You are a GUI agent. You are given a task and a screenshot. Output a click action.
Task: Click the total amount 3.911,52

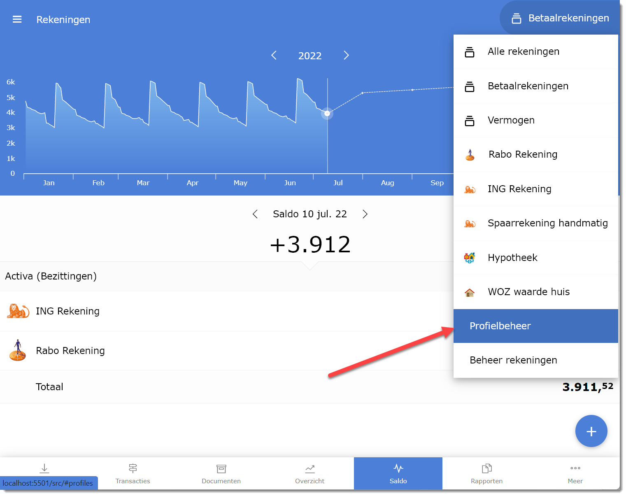click(x=588, y=387)
